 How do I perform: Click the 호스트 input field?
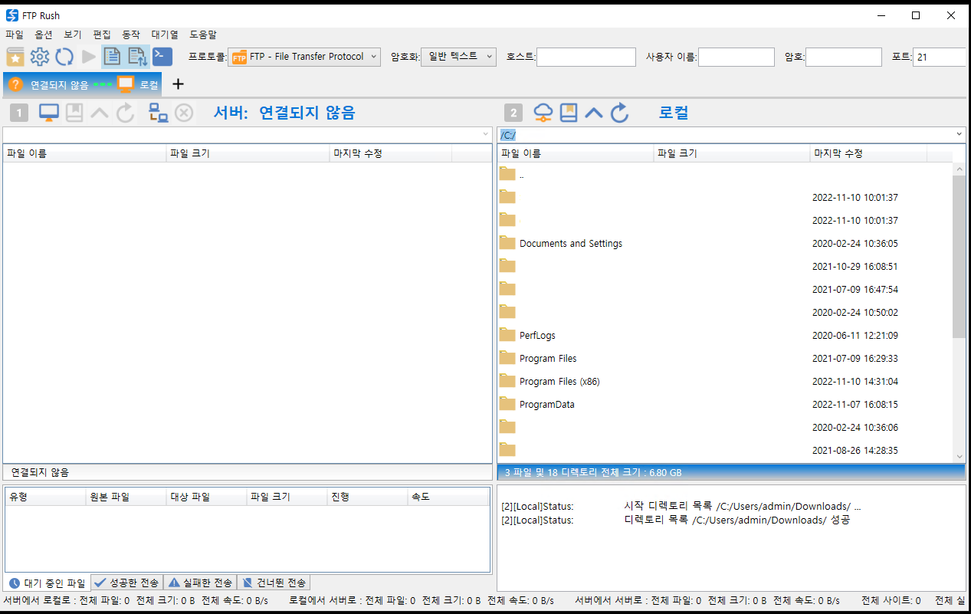(x=586, y=57)
